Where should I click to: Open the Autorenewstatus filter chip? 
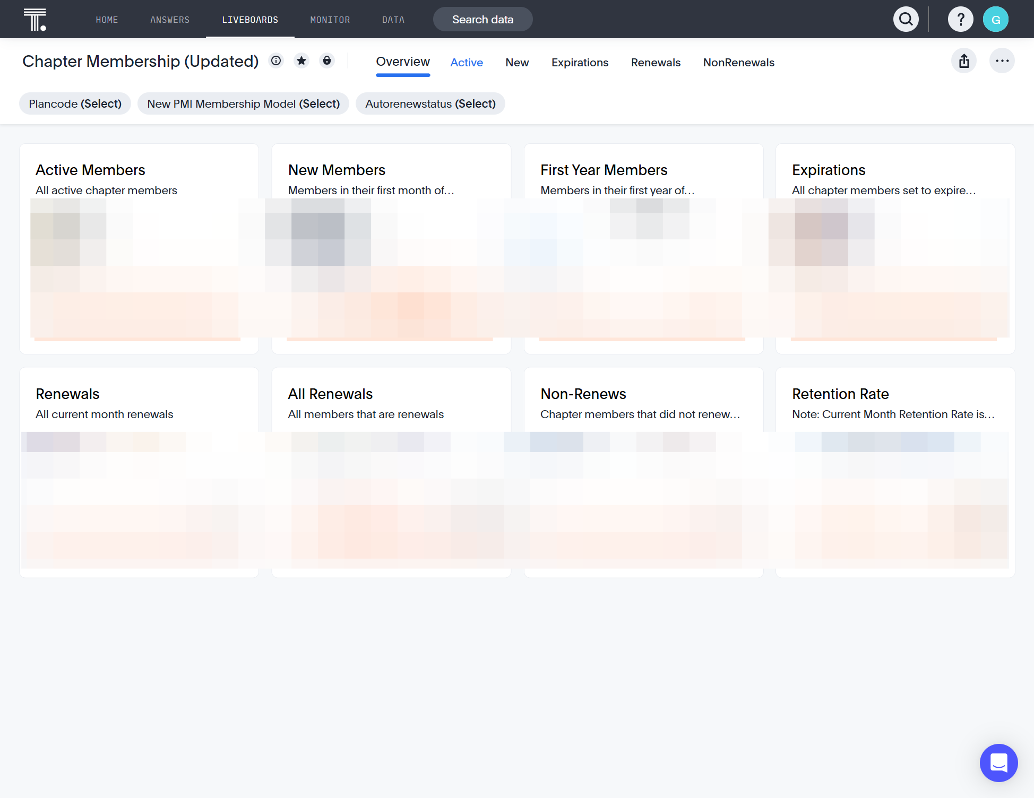point(430,103)
